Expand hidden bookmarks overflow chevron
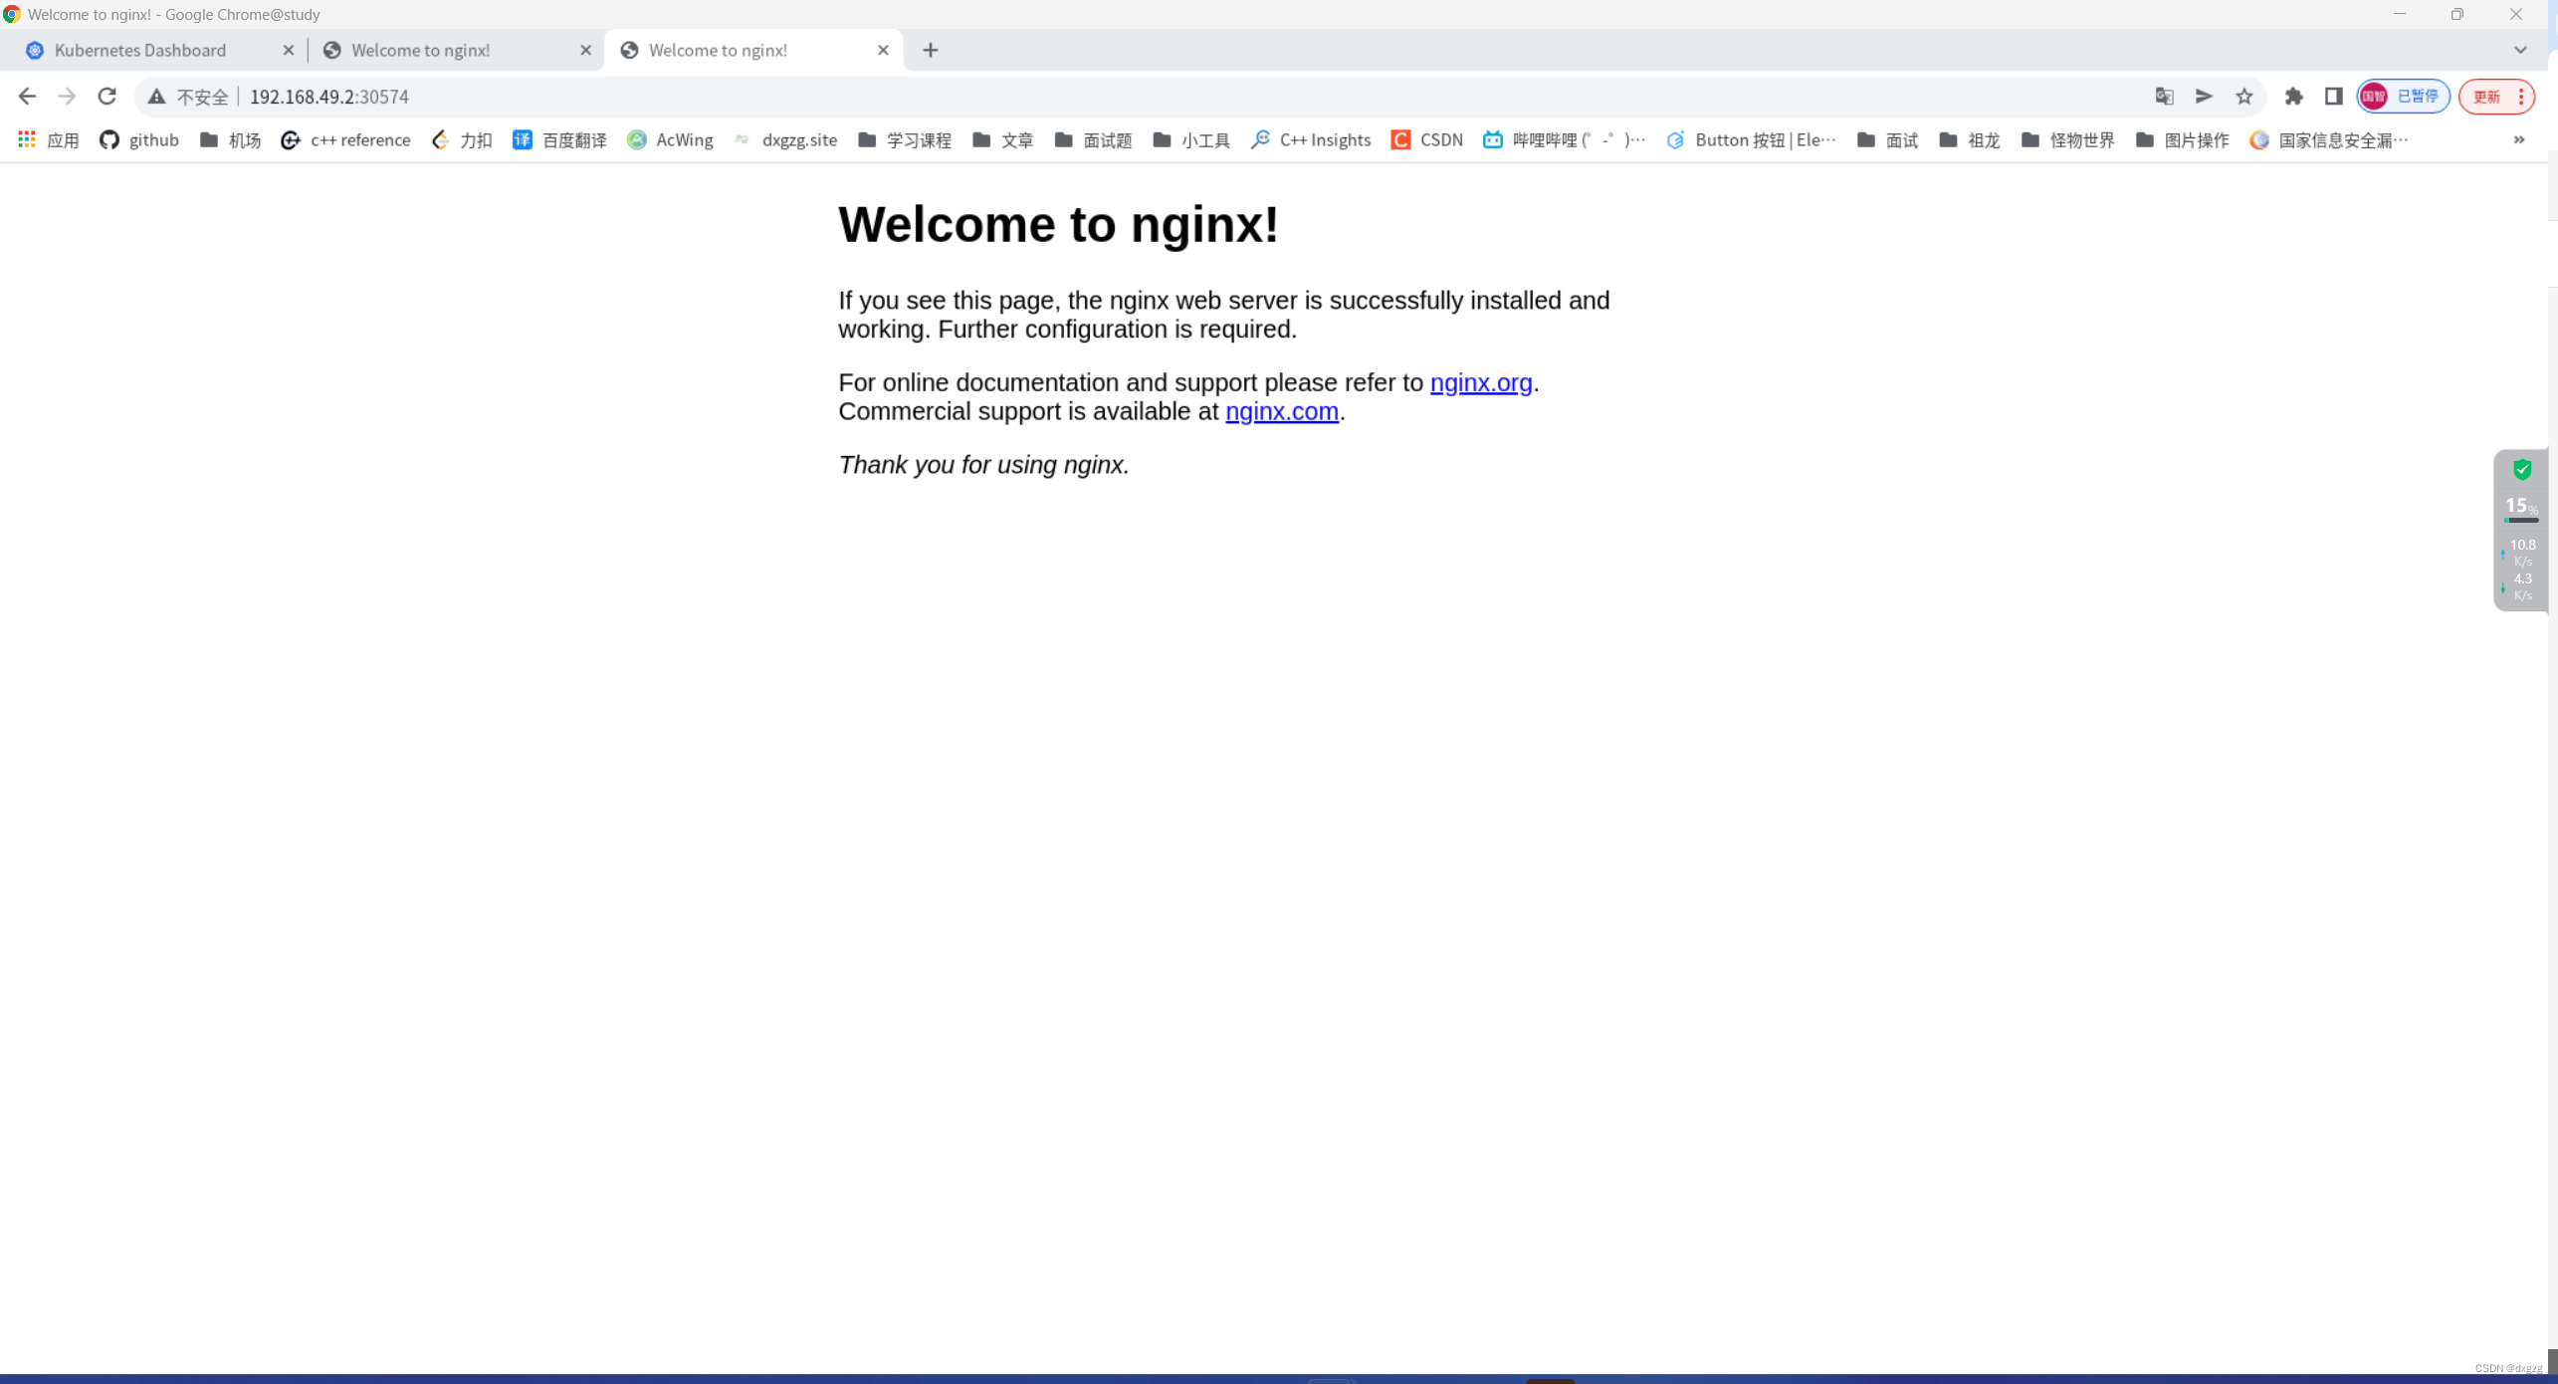 (2519, 140)
